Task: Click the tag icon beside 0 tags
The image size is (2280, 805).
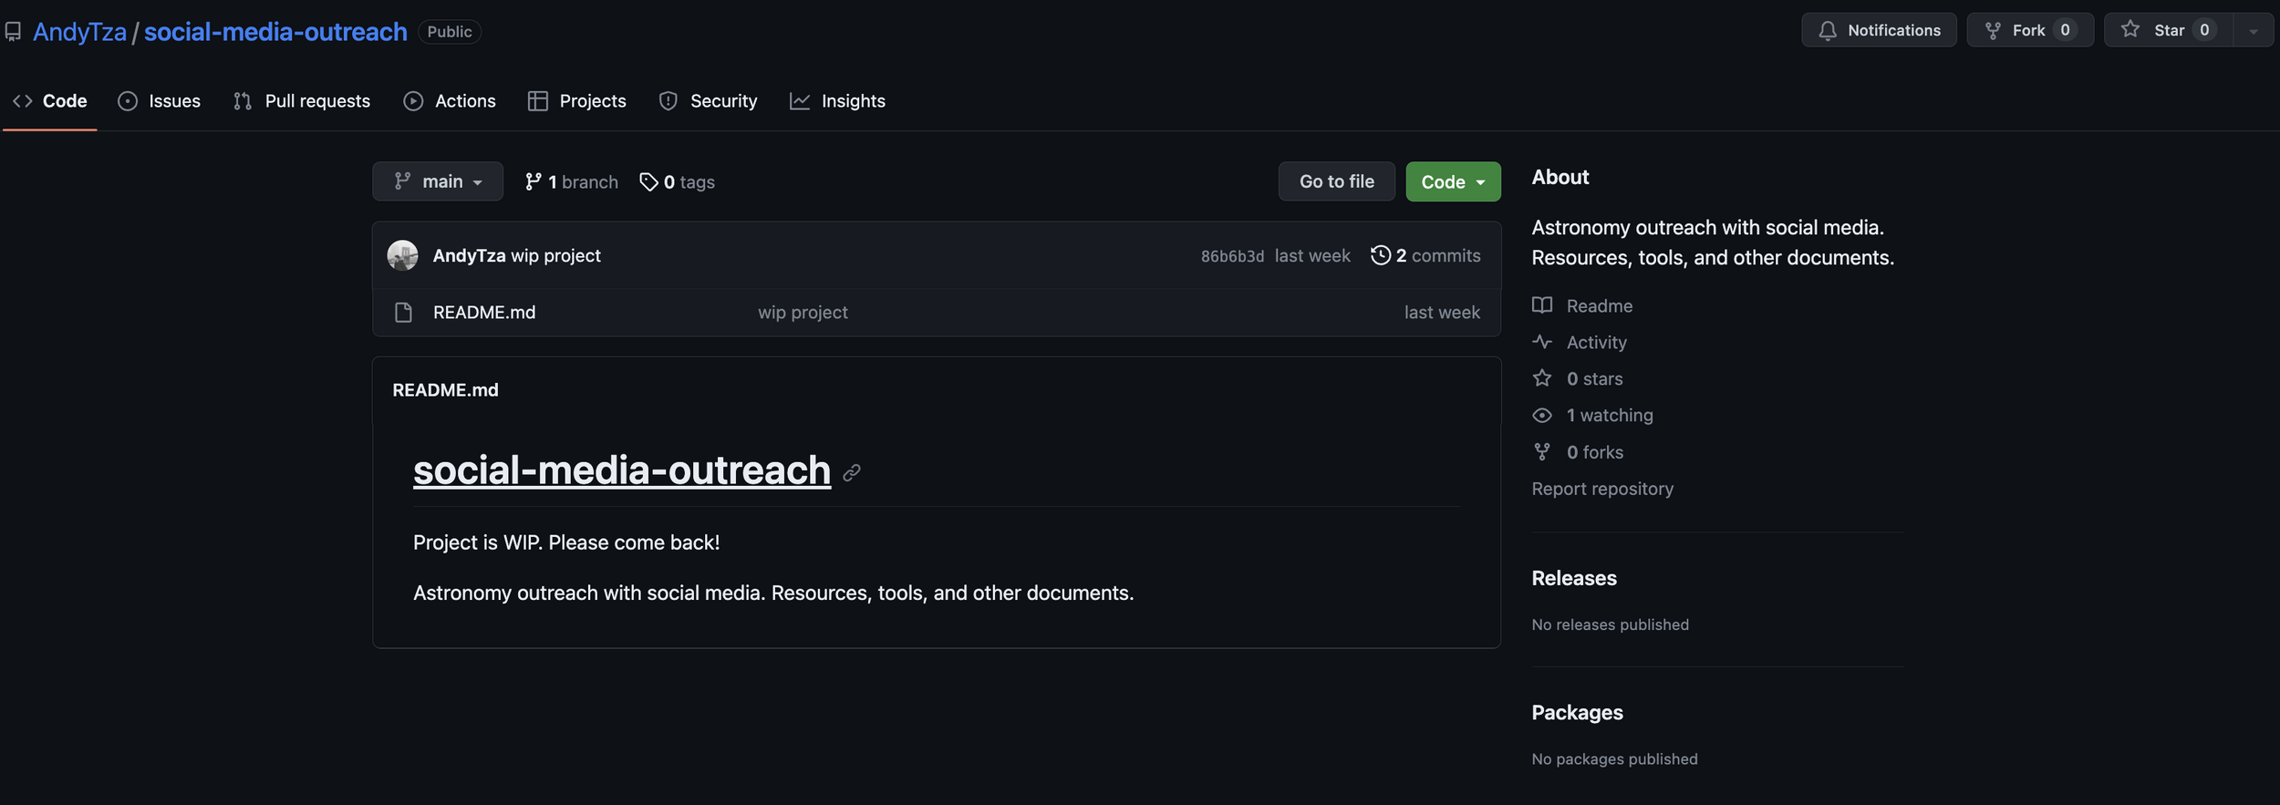Action: (648, 182)
